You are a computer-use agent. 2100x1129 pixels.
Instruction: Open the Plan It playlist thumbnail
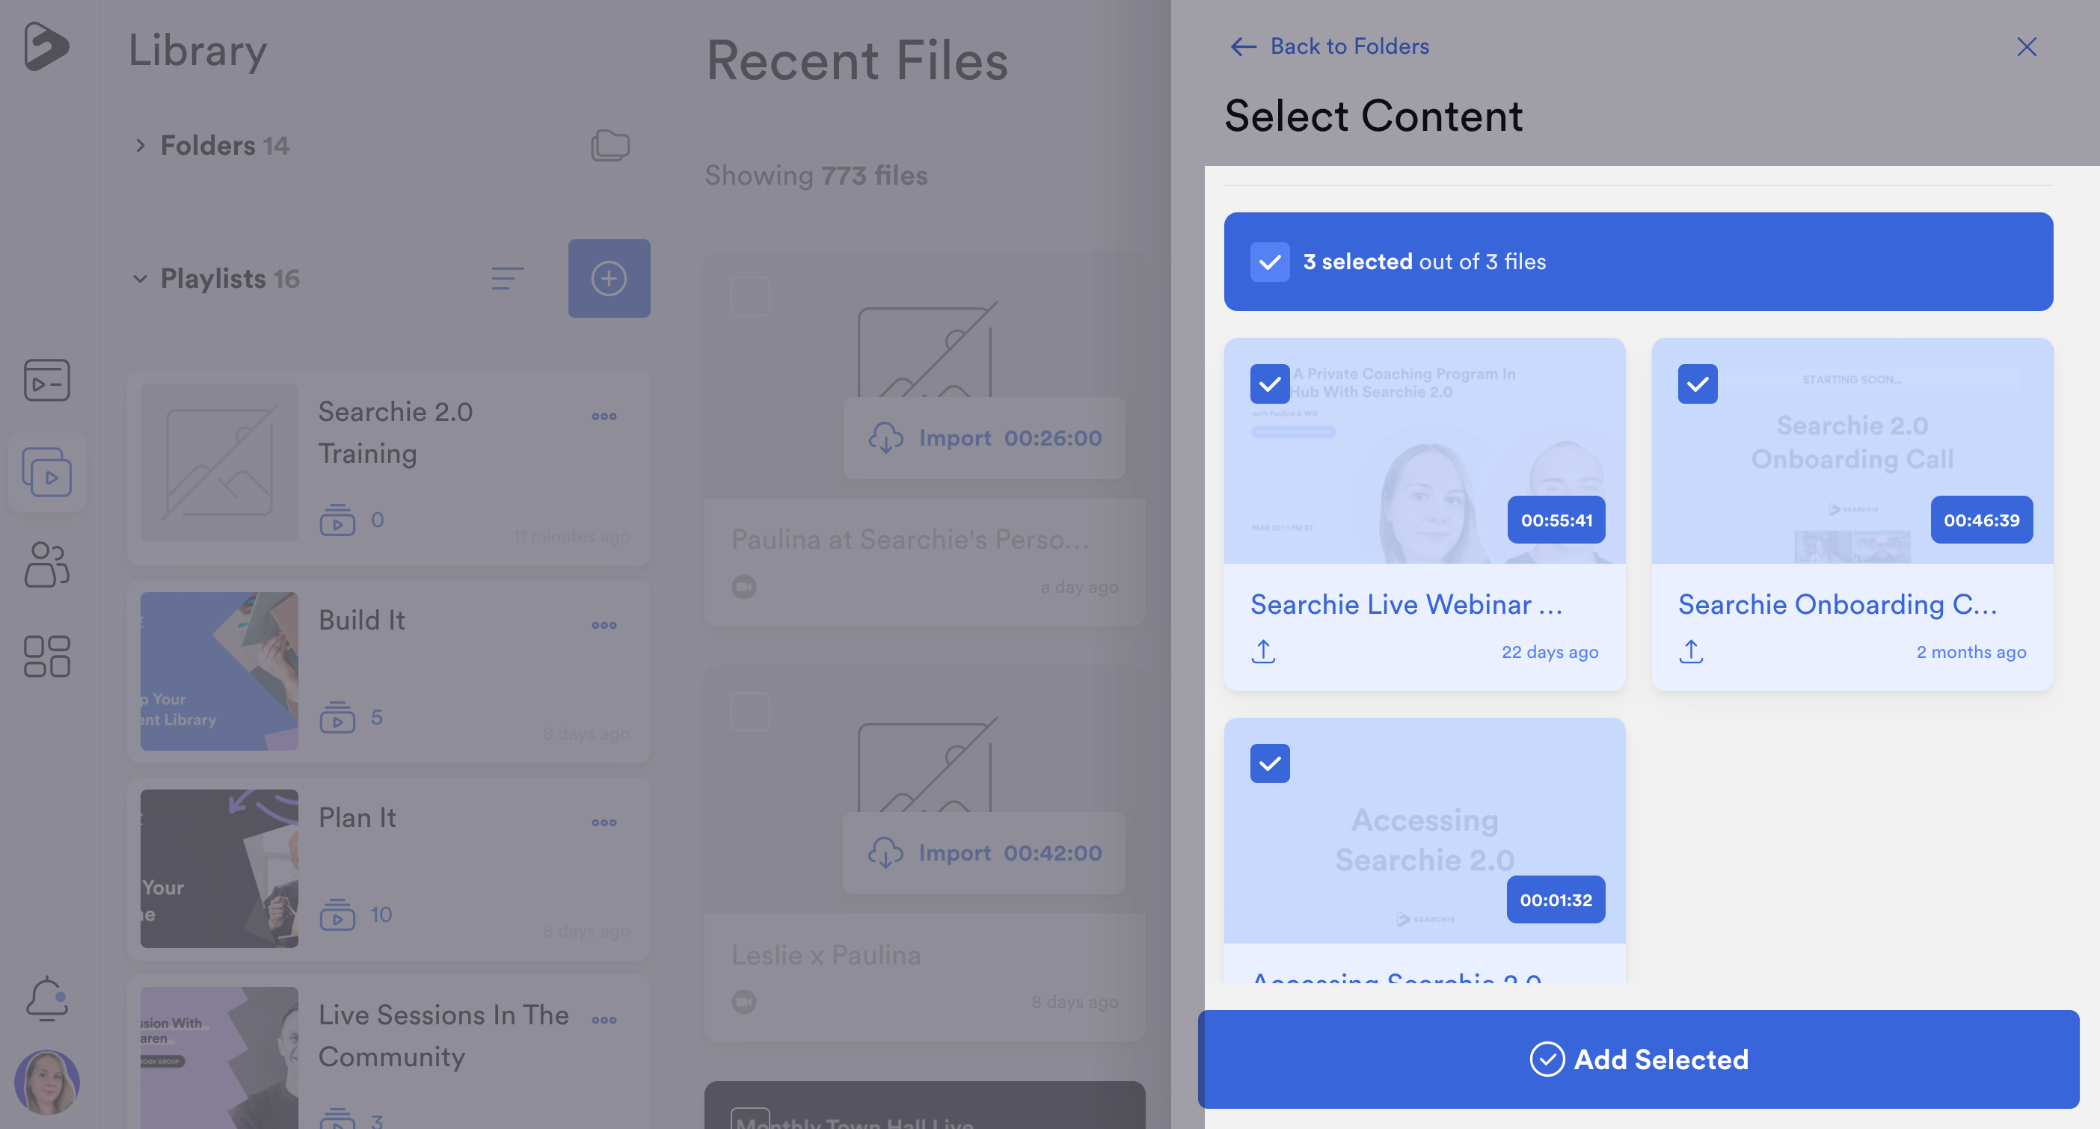coord(218,868)
